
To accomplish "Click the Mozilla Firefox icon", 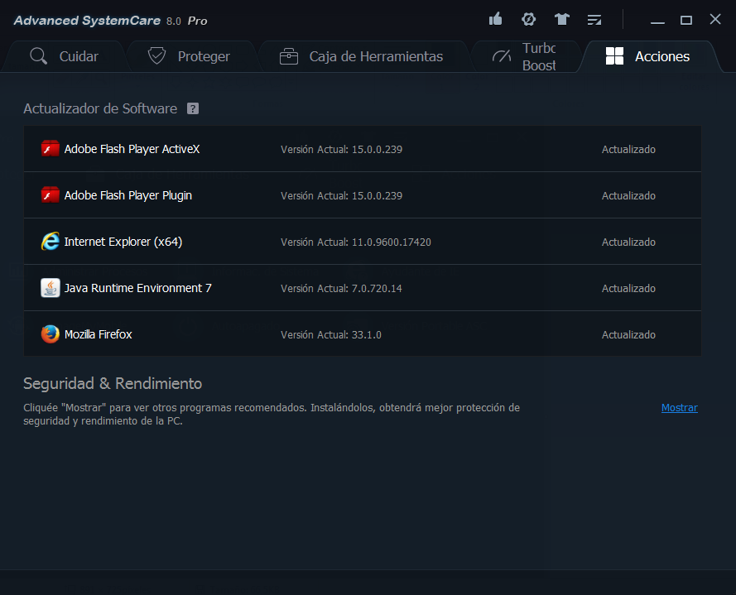I will click(x=51, y=334).
